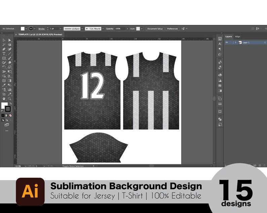Select the Shaper tool

[4, 62]
